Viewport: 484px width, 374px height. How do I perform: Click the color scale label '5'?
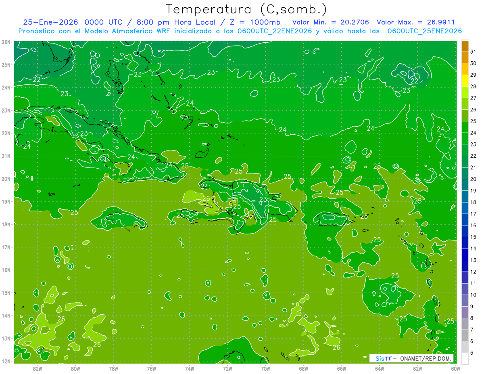tap(472, 353)
